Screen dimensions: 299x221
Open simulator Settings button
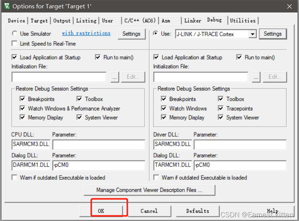click(131, 34)
